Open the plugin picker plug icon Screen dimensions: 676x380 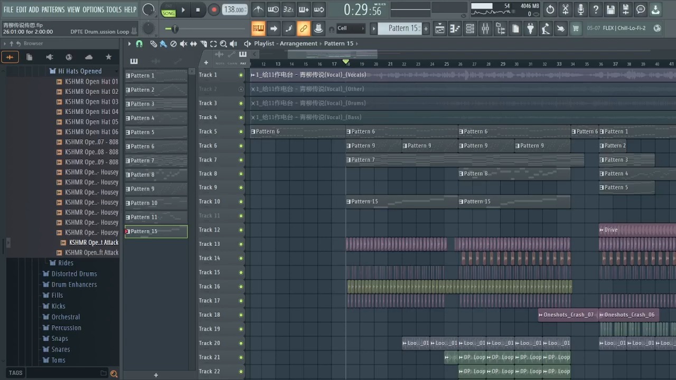click(x=531, y=29)
